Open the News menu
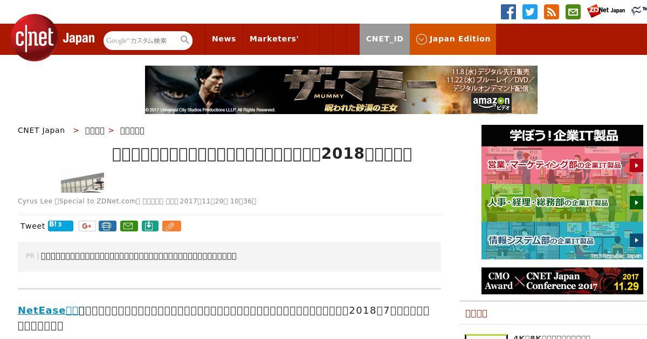Viewport: 647px width, 339px height. click(x=224, y=39)
